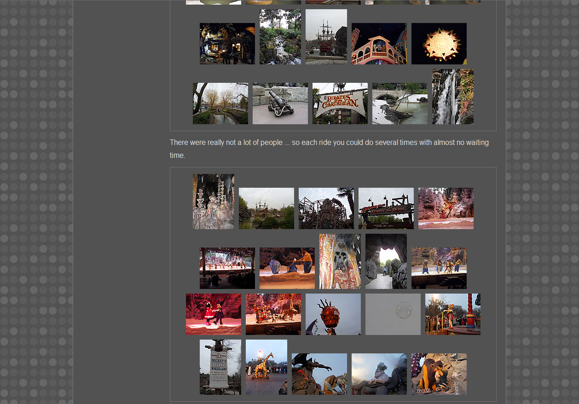View the pink bridge facade thumbnail

point(379,44)
